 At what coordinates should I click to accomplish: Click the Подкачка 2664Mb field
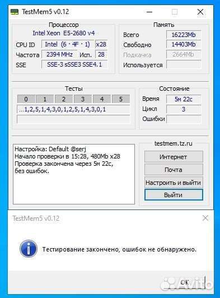point(184,54)
